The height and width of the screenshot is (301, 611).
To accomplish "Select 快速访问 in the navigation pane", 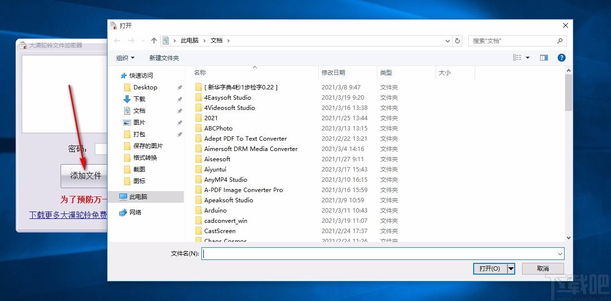I will tap(141, 75).
